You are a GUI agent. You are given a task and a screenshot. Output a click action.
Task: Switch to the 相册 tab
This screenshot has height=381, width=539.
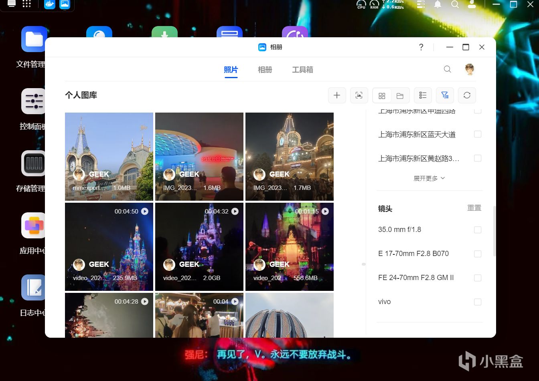click(x=265, y=70)
